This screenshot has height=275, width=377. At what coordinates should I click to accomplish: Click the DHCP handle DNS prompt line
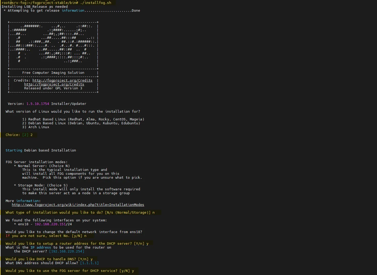point(49,259)
